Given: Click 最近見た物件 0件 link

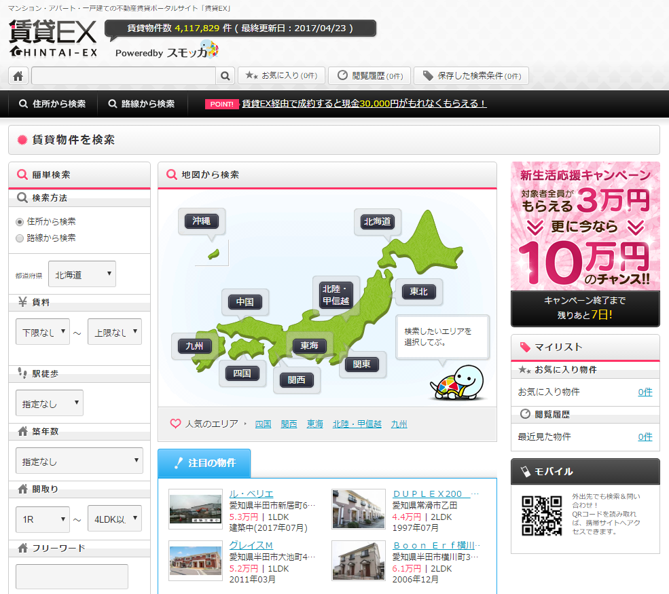Looking at the screenshot, I should [645, 437].
